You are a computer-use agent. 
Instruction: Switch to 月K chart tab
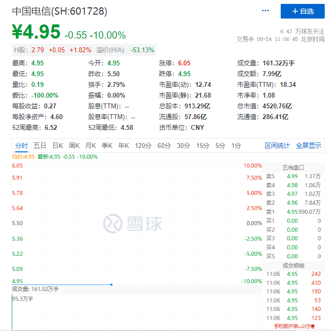90,145
